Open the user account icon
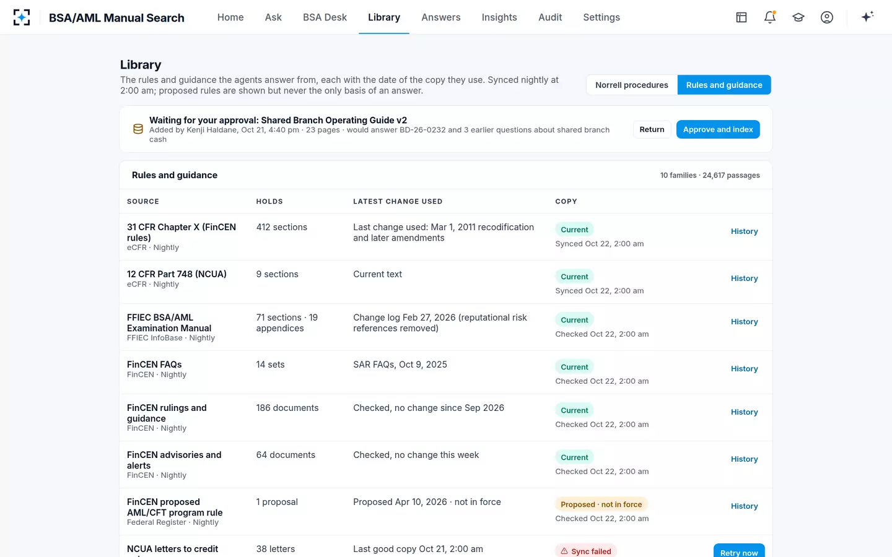Screen dimensions: 892x557 [827, 17]
